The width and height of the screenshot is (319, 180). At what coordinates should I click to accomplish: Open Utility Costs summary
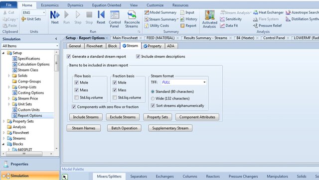[157, 25]
